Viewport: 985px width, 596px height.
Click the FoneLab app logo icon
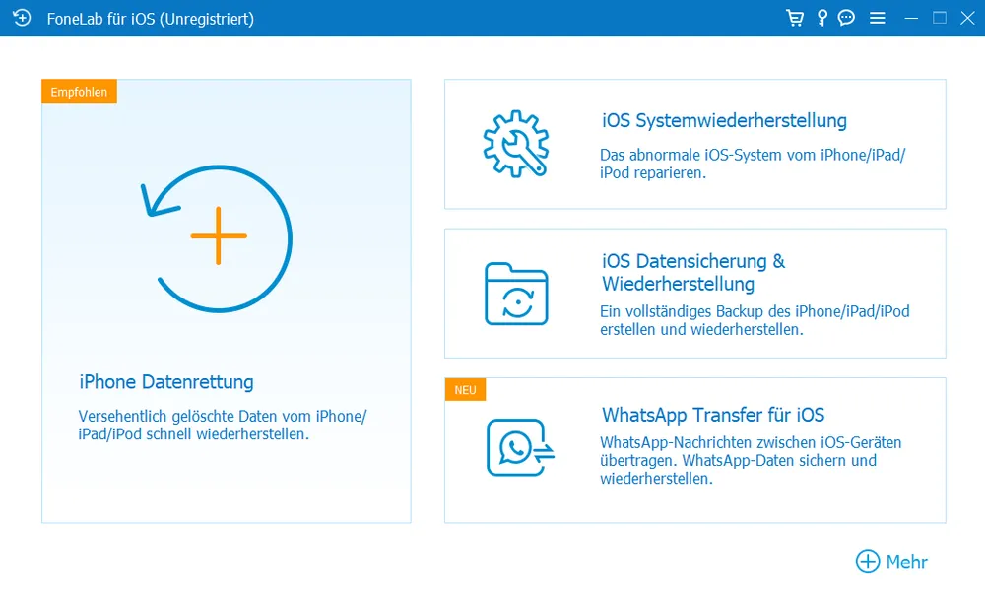point(22,18)
